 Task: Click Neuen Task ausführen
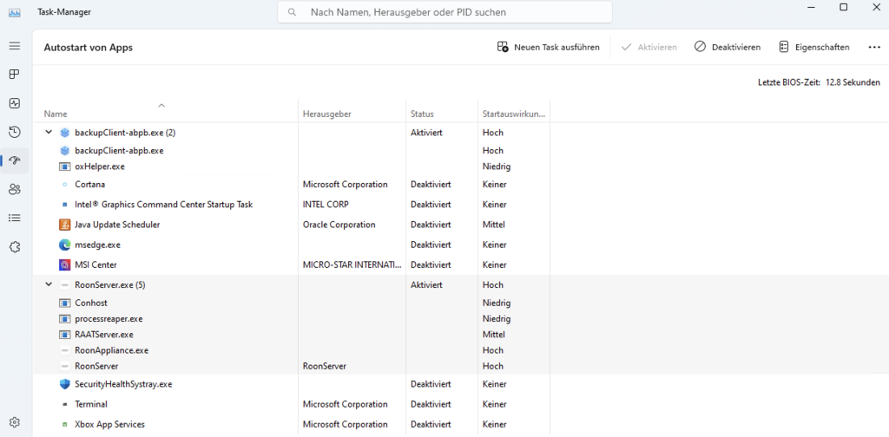pyautogui.click(x=549, y=47)
